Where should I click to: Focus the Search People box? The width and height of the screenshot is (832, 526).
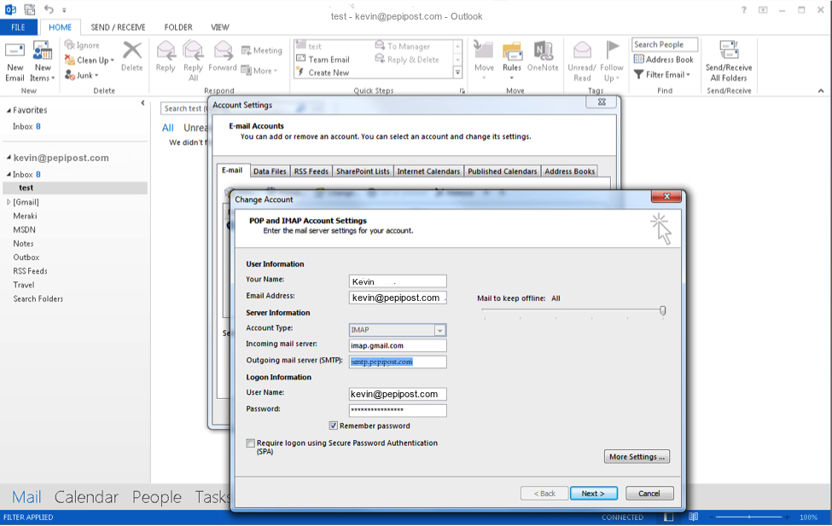click(x=664, y=44)
